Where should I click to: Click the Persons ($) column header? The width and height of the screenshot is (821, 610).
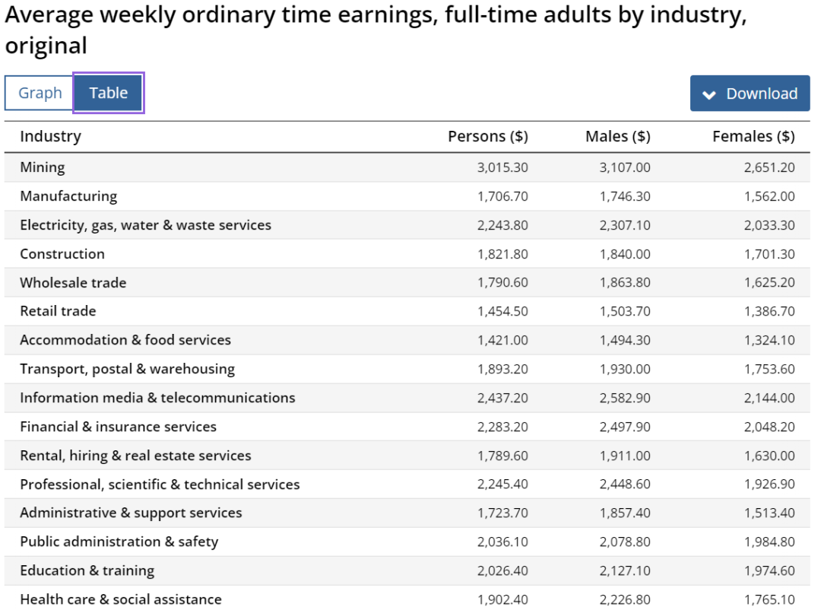tap(487, 136)
